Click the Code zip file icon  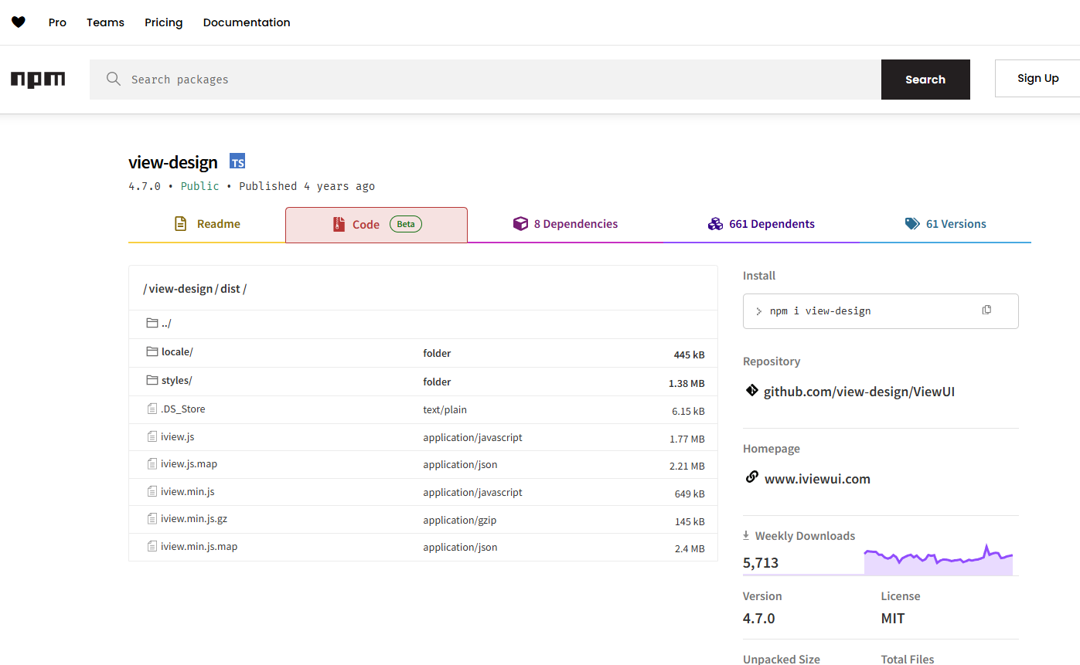pos(339,224)
